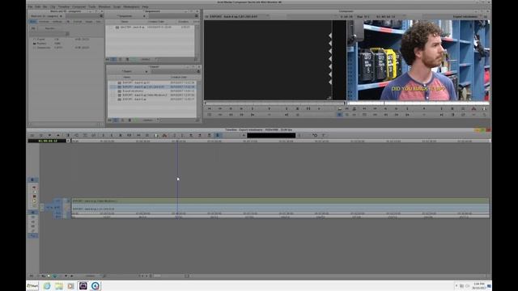Click in the record monitor position bar

(419, 103)
